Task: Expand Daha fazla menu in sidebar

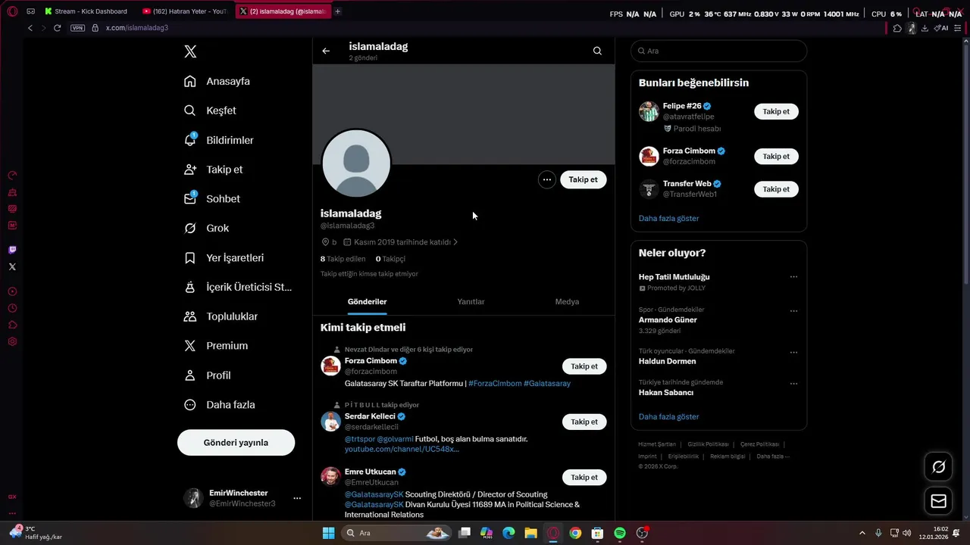Action: (x=219, y=404)
